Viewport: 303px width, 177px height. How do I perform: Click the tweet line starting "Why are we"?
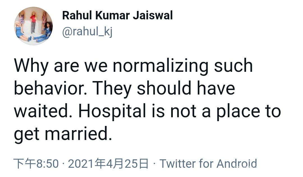[133, 65]
